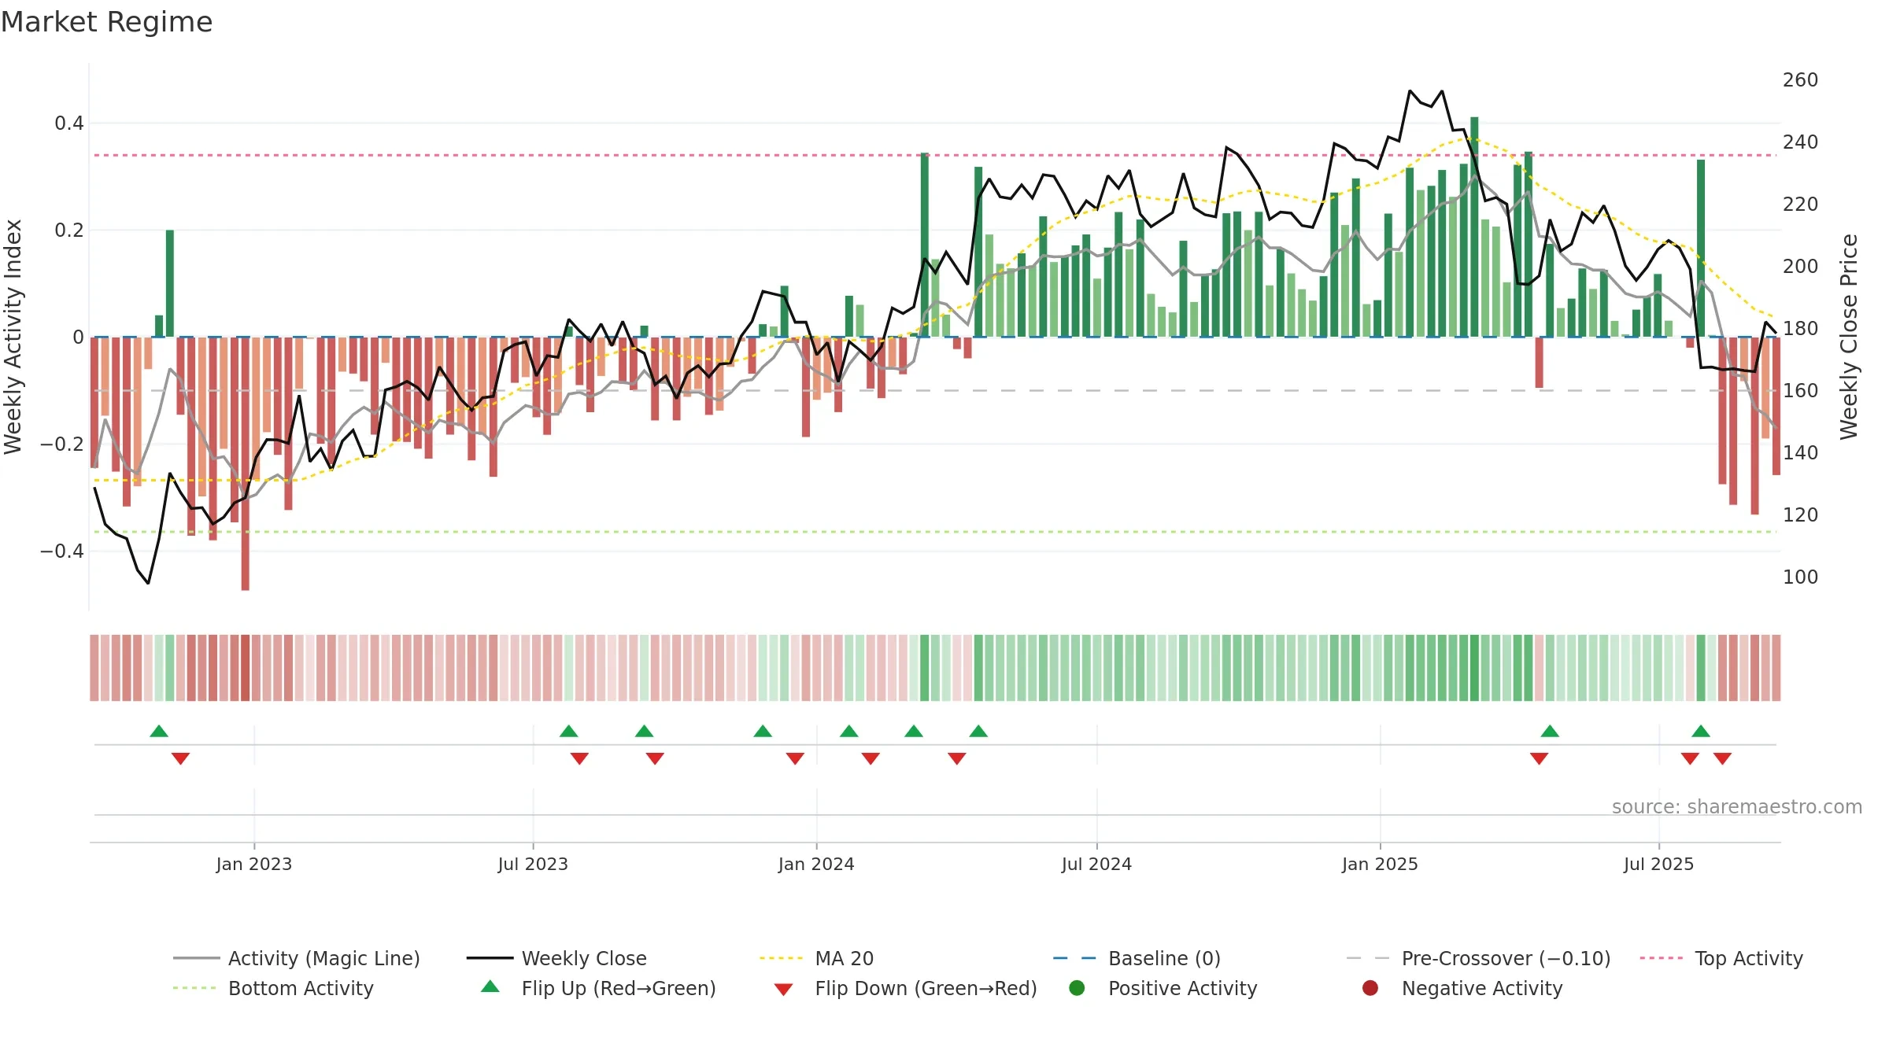1889x1062 pixels.
Task: Click the Positive Activity legend label
Action: point(1182,988)
